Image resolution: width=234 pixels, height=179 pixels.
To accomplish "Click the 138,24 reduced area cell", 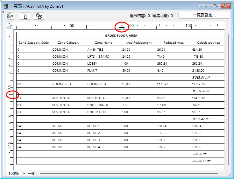I will 174,126.
